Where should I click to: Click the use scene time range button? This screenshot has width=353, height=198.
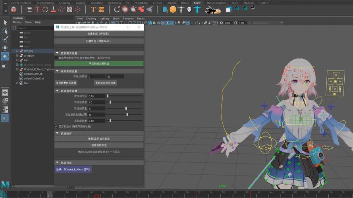point(66,83)
